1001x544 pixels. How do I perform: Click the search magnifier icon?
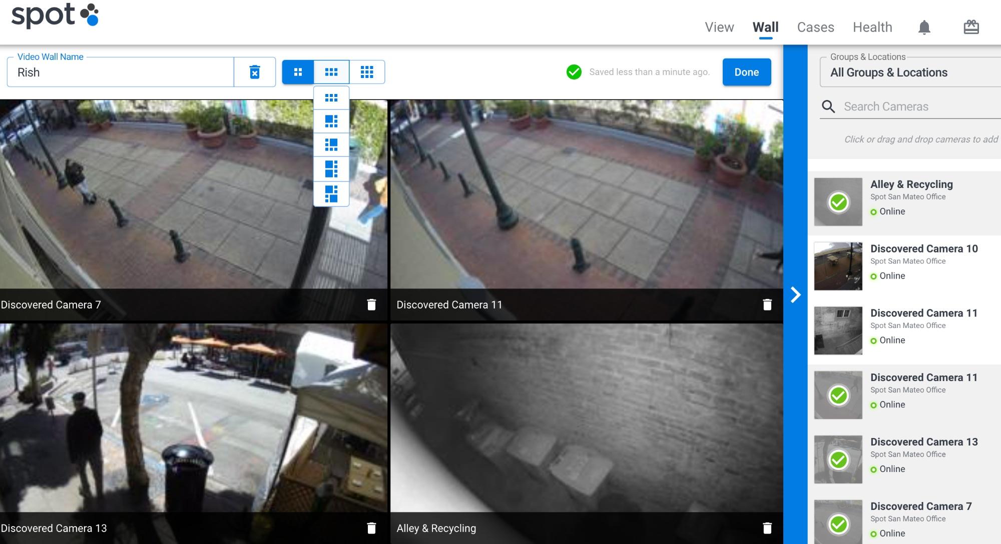point(828,106)
